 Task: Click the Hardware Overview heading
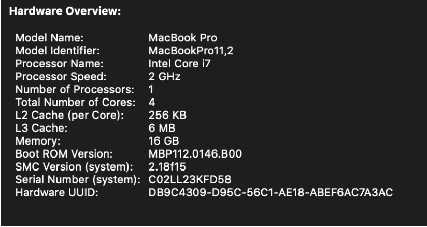(65, 11)
